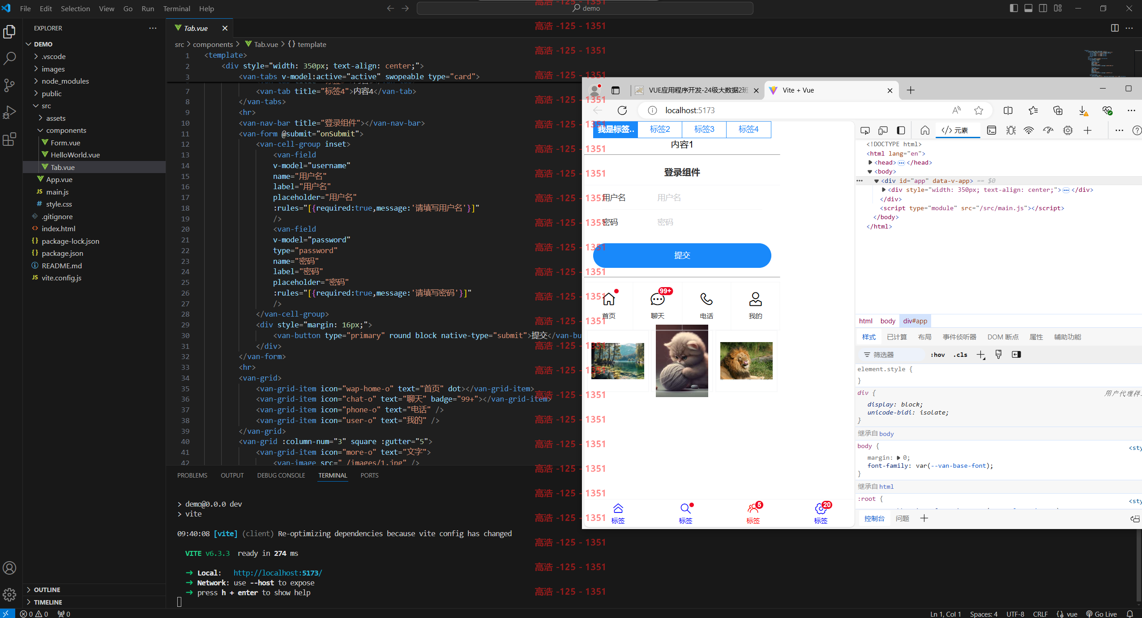Open the Selection menu
The image size is (1142, 618).
coord(75,8)
